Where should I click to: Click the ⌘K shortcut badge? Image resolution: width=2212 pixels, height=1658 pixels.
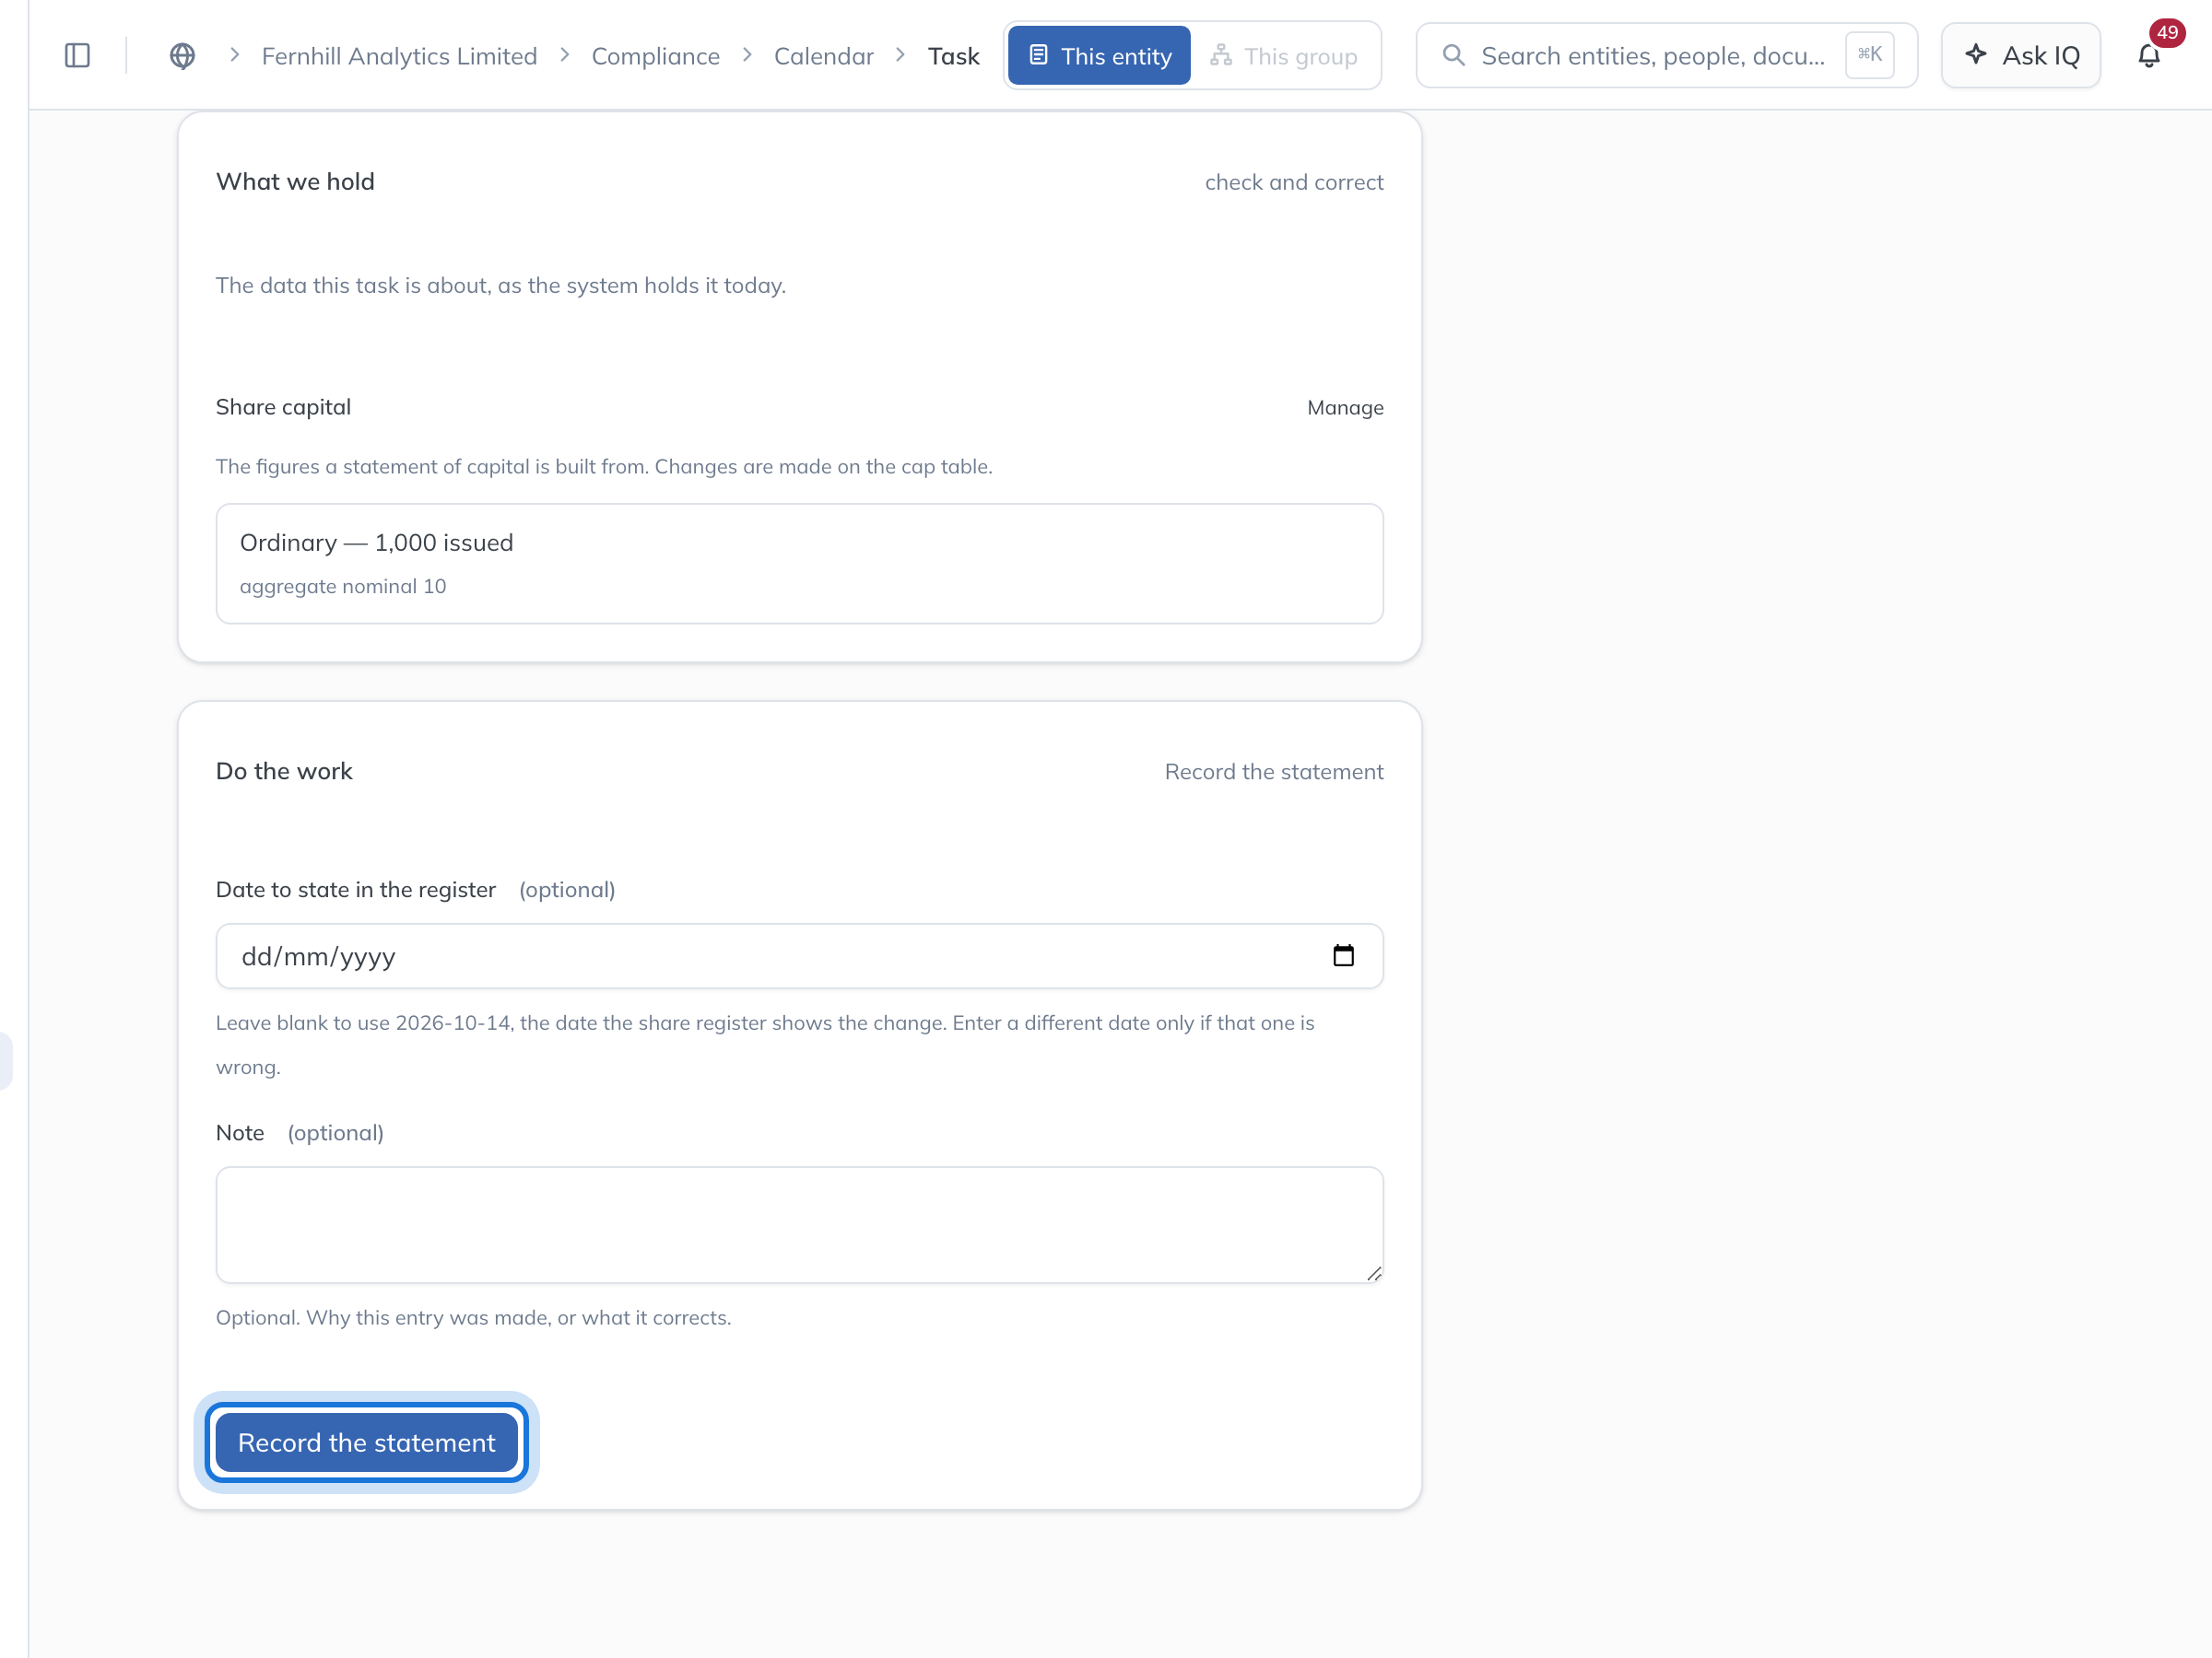(1869, 54)
